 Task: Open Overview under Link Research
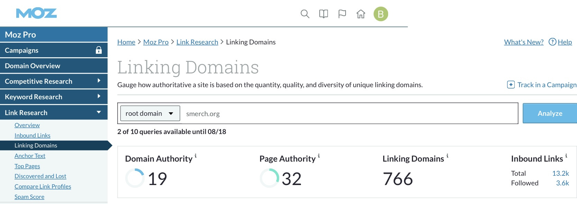27,125
